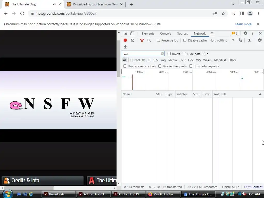
Task: Select the All request type filter
Action: (125, 60)
